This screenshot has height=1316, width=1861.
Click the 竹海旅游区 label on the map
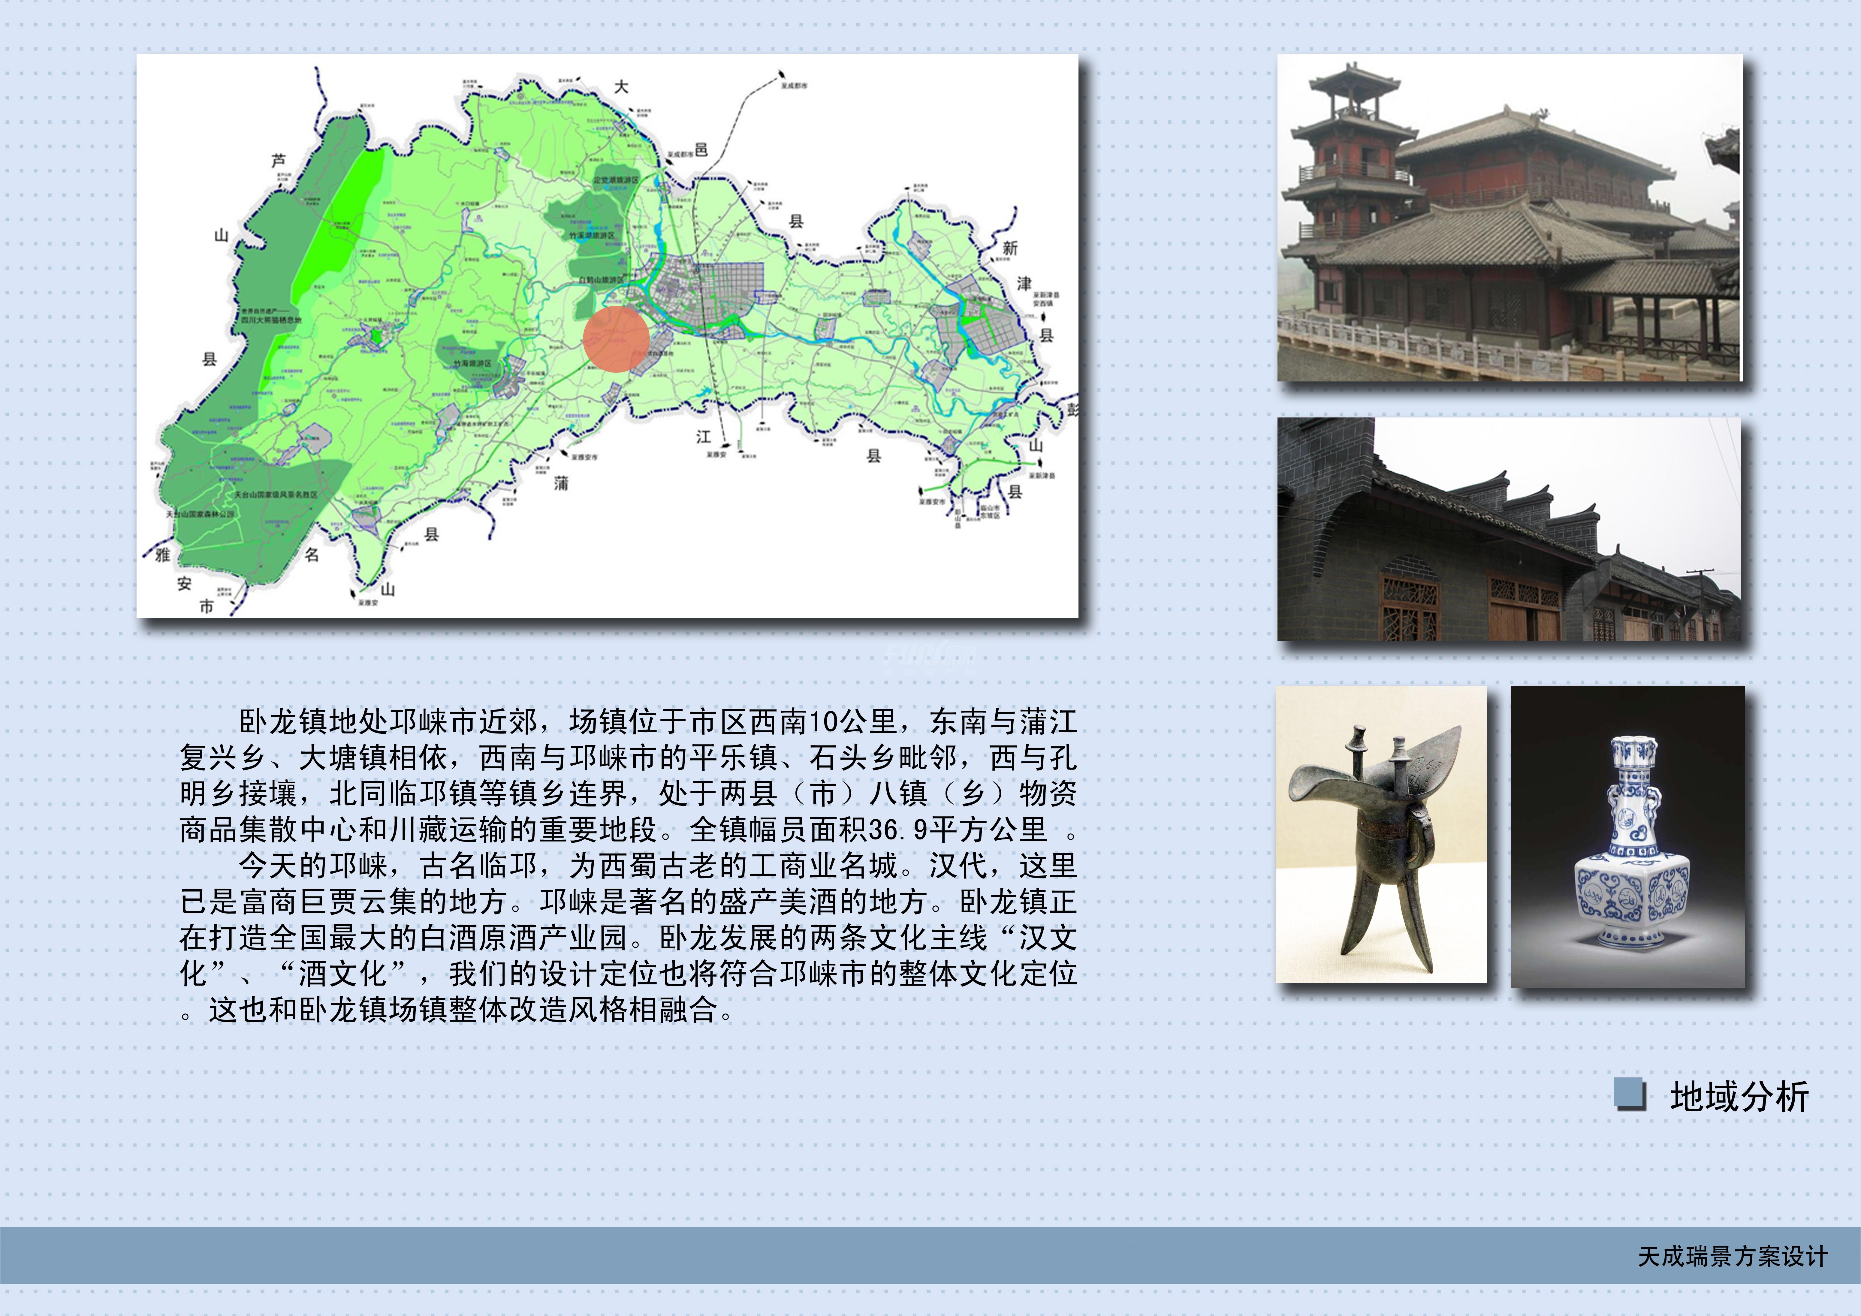(x=472, y=364)
